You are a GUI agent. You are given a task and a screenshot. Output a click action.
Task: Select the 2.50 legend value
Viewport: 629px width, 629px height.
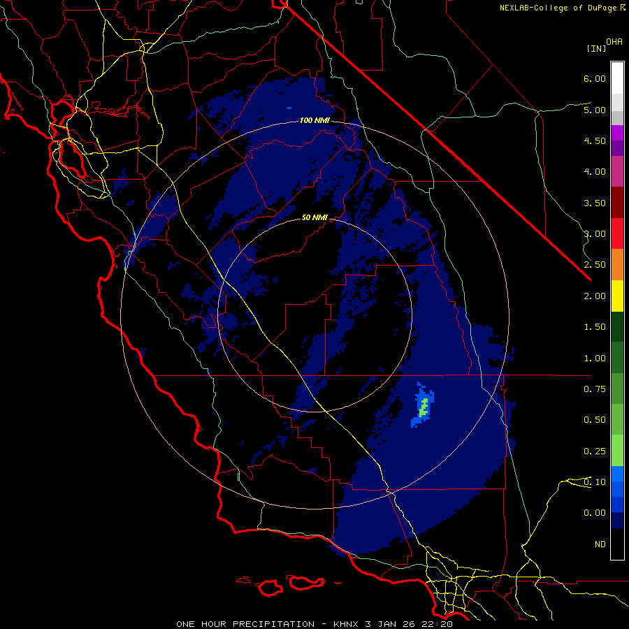point(595,265)
